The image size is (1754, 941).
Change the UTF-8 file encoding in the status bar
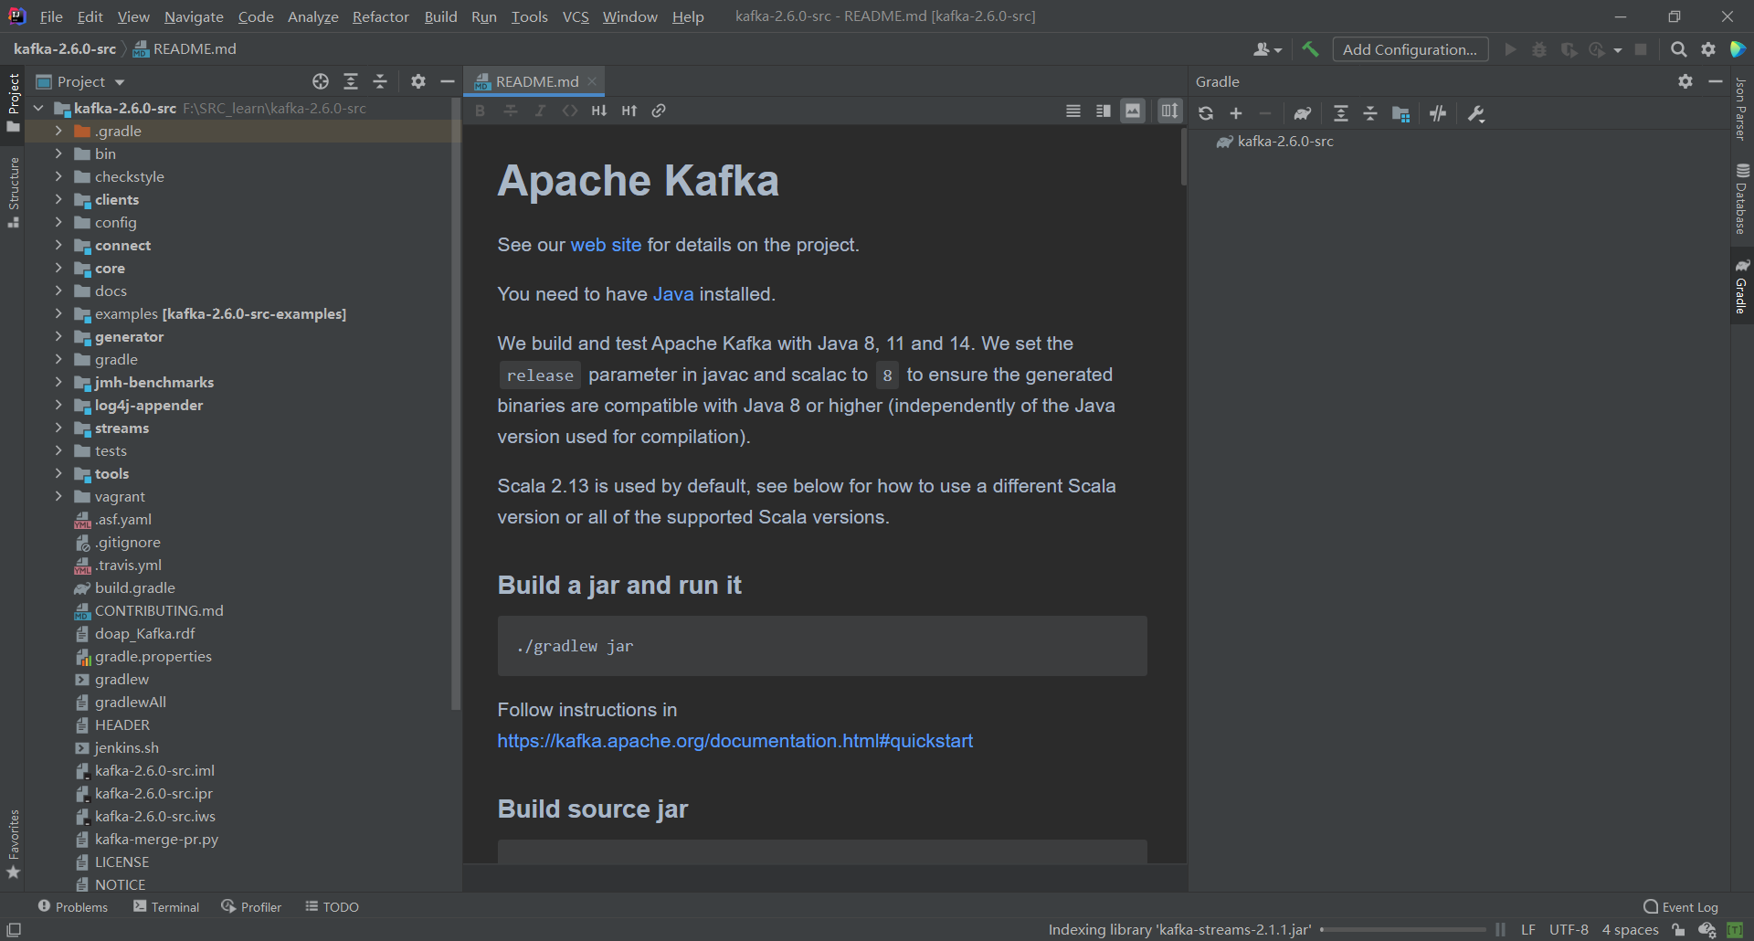[x=1569, y=929]
